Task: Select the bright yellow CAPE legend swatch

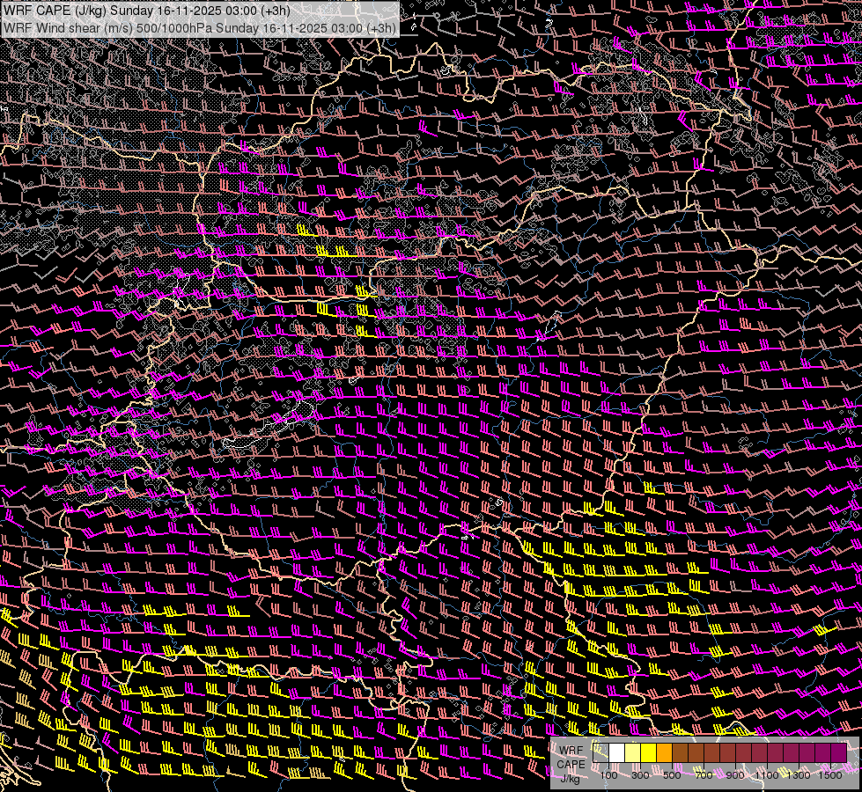Action: (x=649, y=753)
